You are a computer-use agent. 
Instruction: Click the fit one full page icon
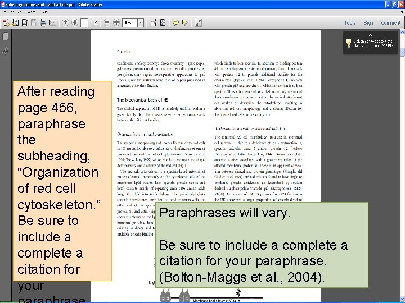pos(163,22)
